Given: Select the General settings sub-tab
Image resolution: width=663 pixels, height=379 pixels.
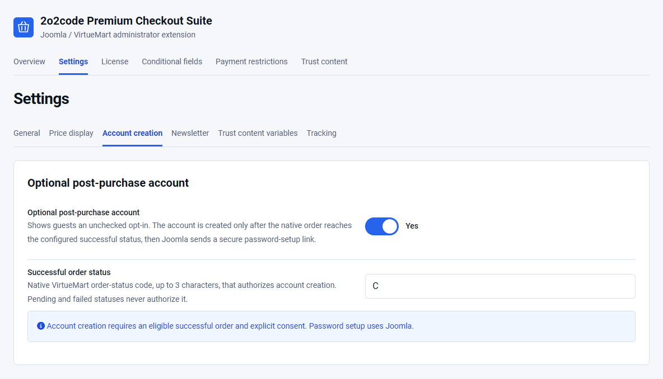Looking at the screenshot, I should pyautogui.click(x=27, y=134).
